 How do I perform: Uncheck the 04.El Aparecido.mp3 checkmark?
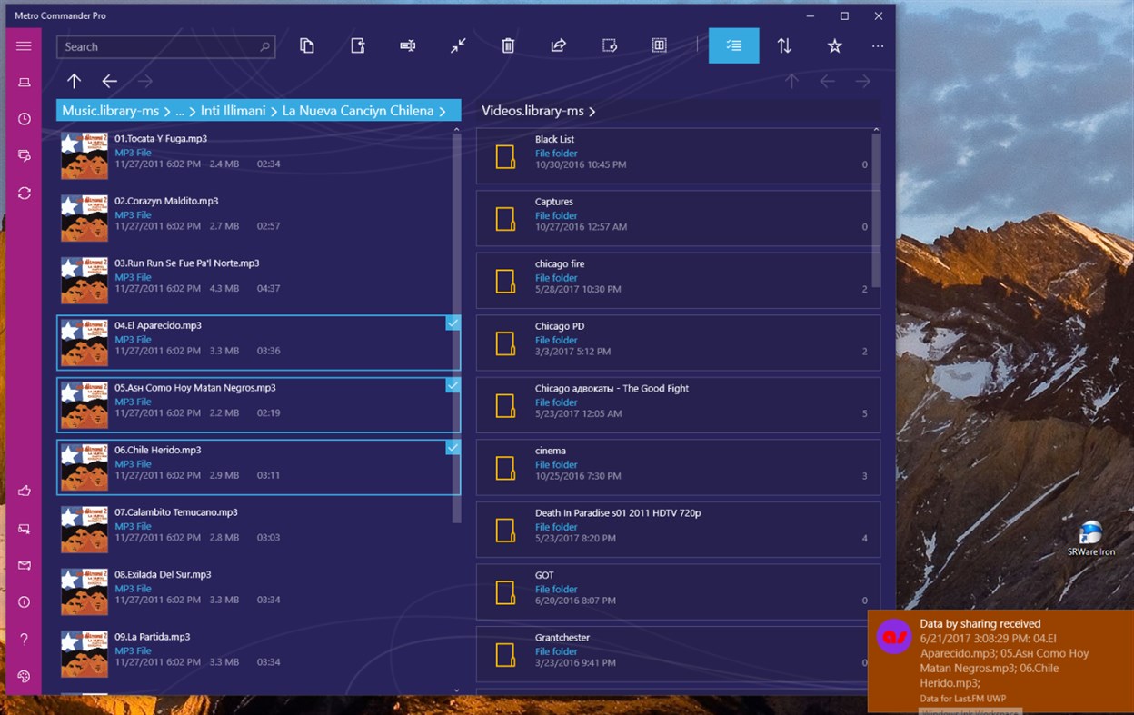[453, 323]
